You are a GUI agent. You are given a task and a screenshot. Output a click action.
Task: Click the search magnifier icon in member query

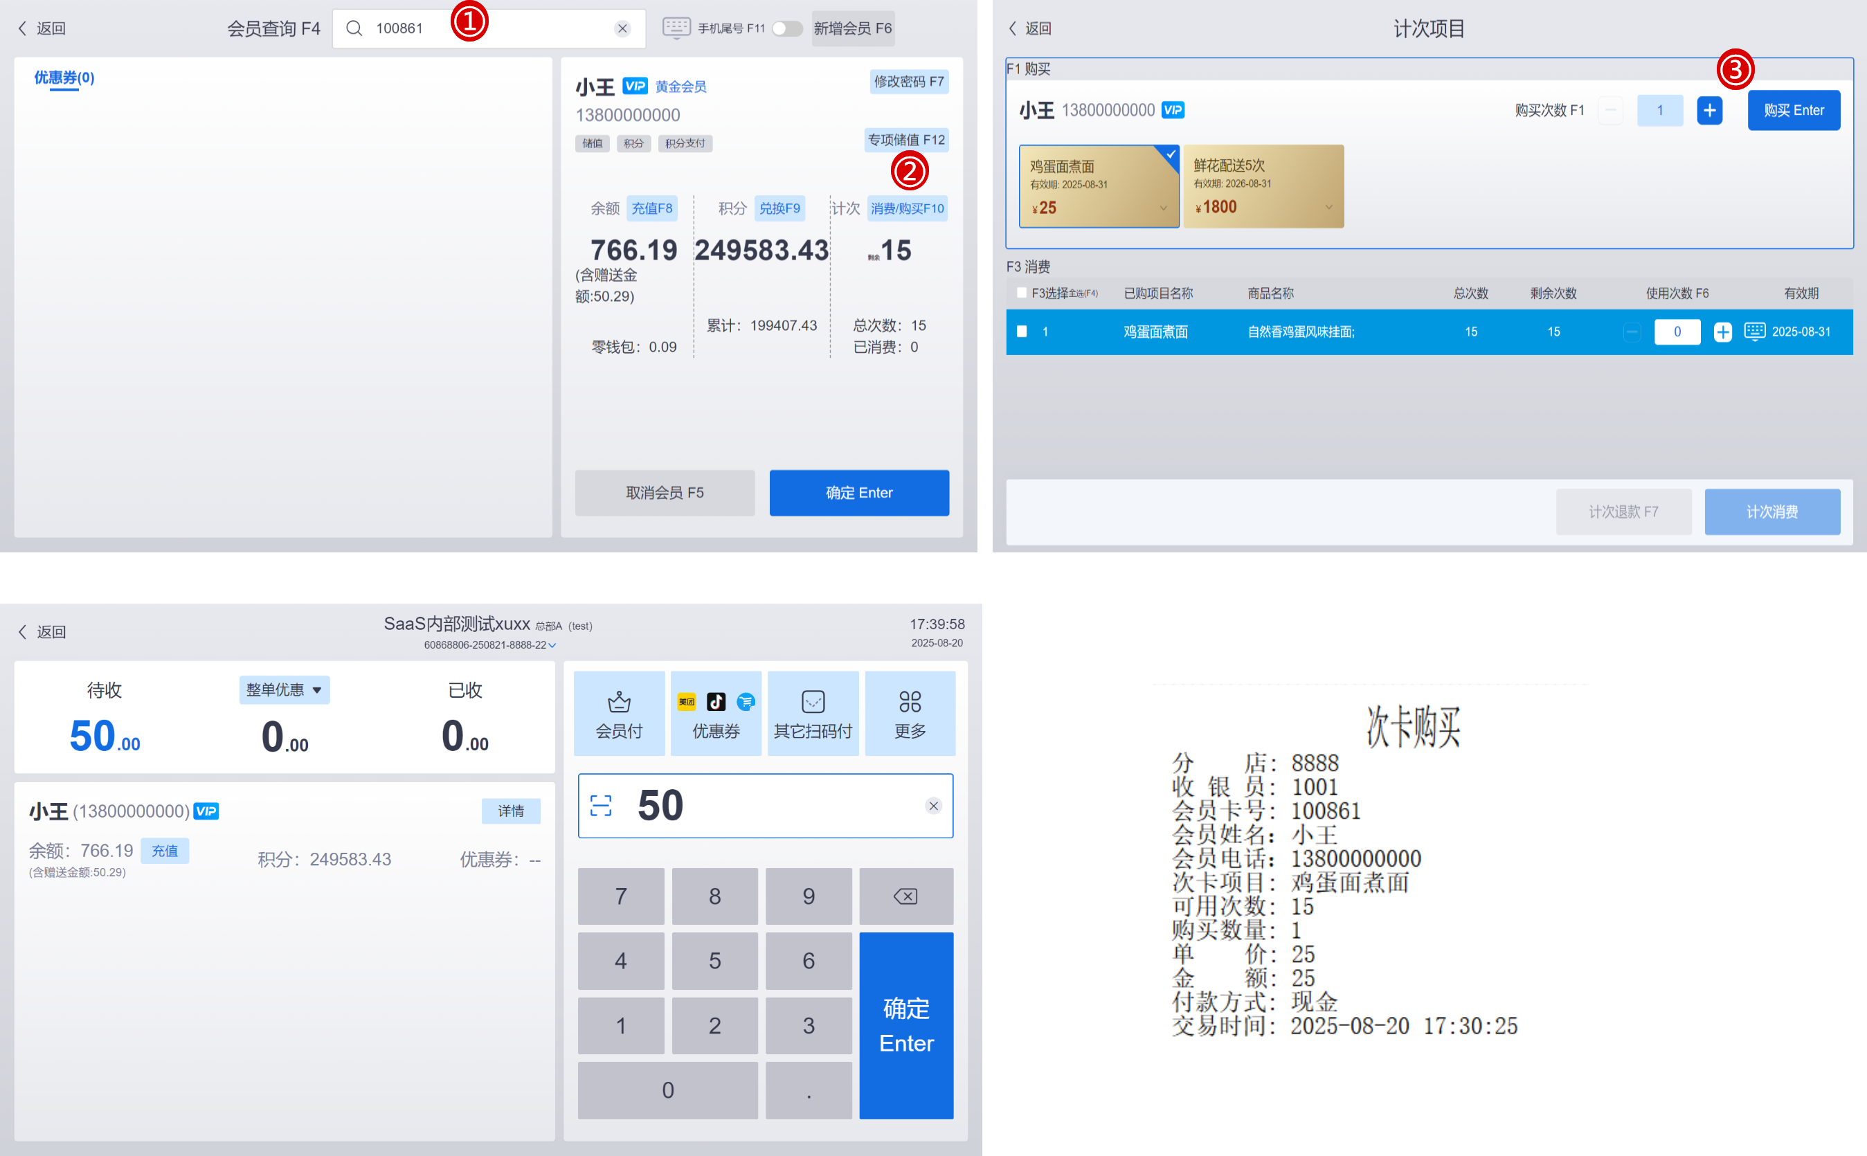pyautogui.click(x=353, y=28)
